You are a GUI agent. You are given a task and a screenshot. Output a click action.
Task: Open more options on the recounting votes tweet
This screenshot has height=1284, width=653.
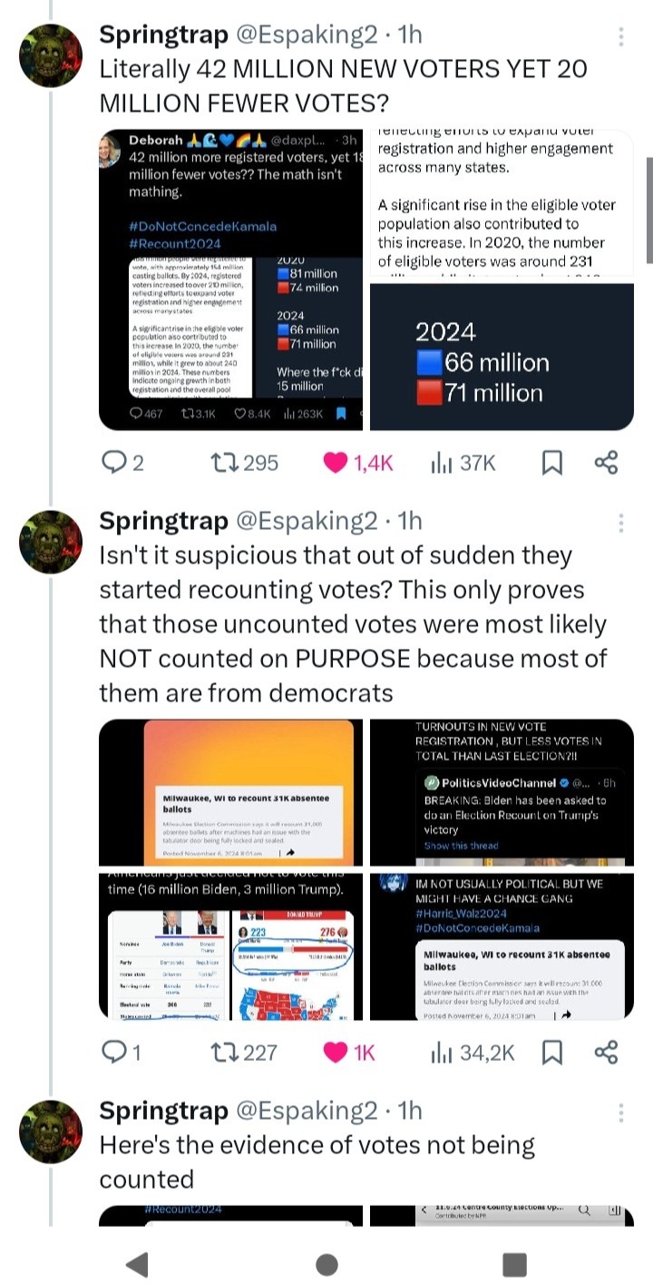click(621, 523)
